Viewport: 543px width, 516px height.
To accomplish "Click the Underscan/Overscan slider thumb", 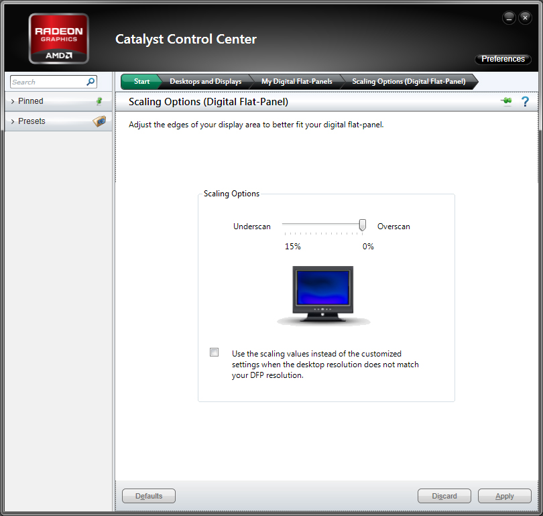I will pos(363,225).
